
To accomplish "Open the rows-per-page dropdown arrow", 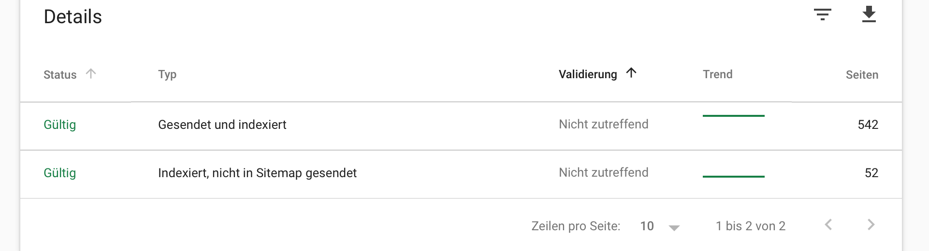I will pyautogui.click(x=674, y=228).
